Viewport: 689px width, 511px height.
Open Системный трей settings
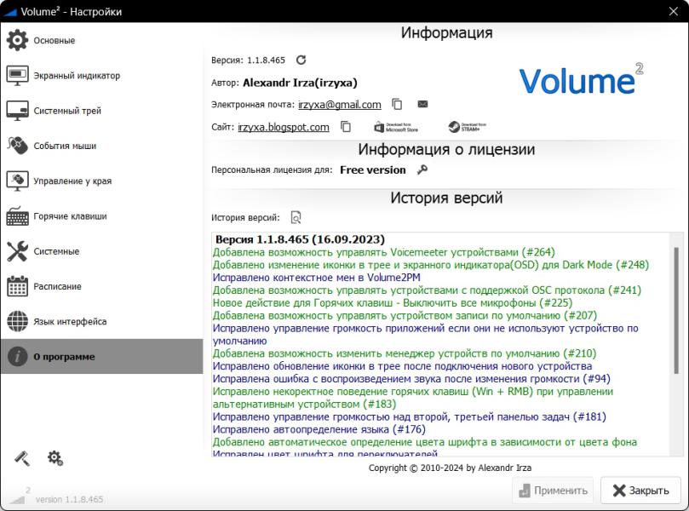tap(101, 111)
